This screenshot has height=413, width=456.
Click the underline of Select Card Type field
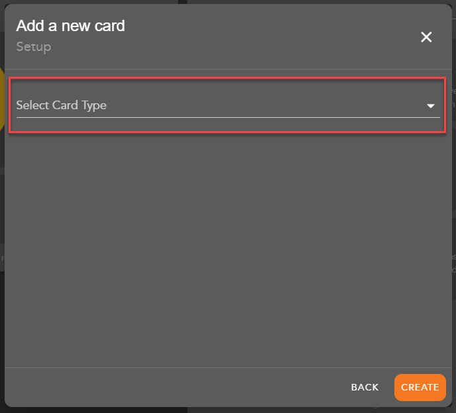coord(227,118)
